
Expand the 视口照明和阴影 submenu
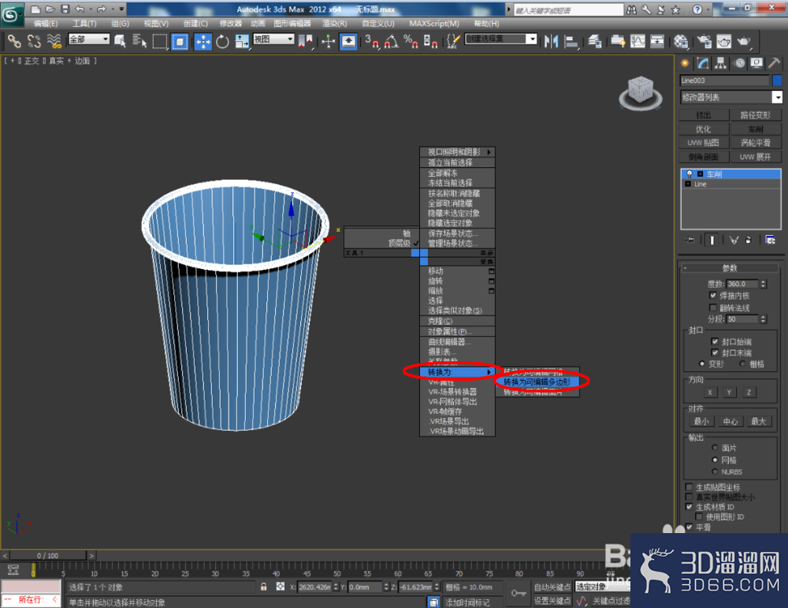(x=457, y=152)
